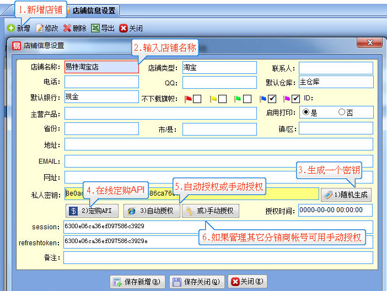Click the 修改 (edit) toolbar icon
This screenshot has width=387, height=291.
[x=40, y=28]
